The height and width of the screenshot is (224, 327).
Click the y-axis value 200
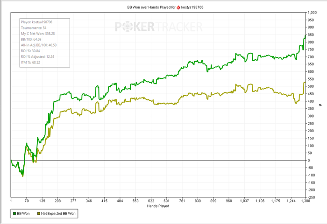311,131
